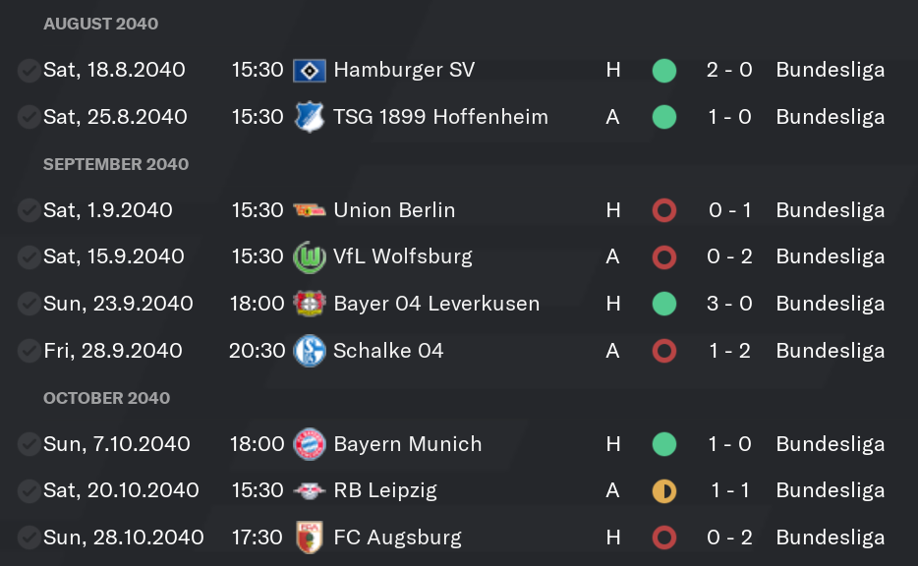Image resolution: width=918 pixels, height=566 pixels.
Task: Click the Bayern Munich club badge
Action: click(310, 444)
